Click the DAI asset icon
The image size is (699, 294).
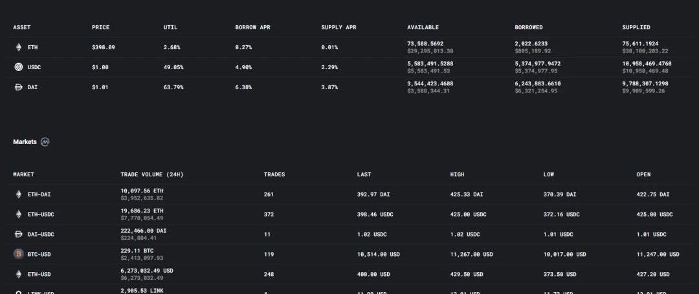point(18,87)
